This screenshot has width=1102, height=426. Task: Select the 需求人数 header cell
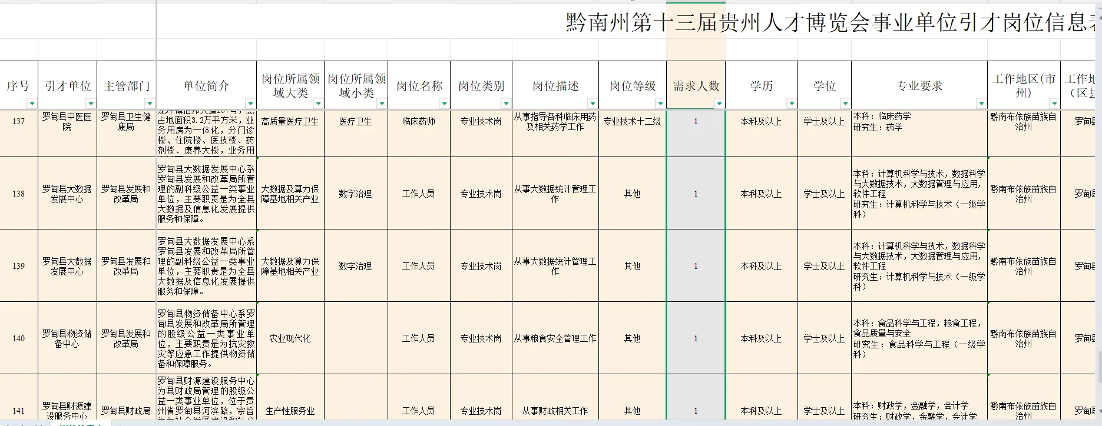696,86
